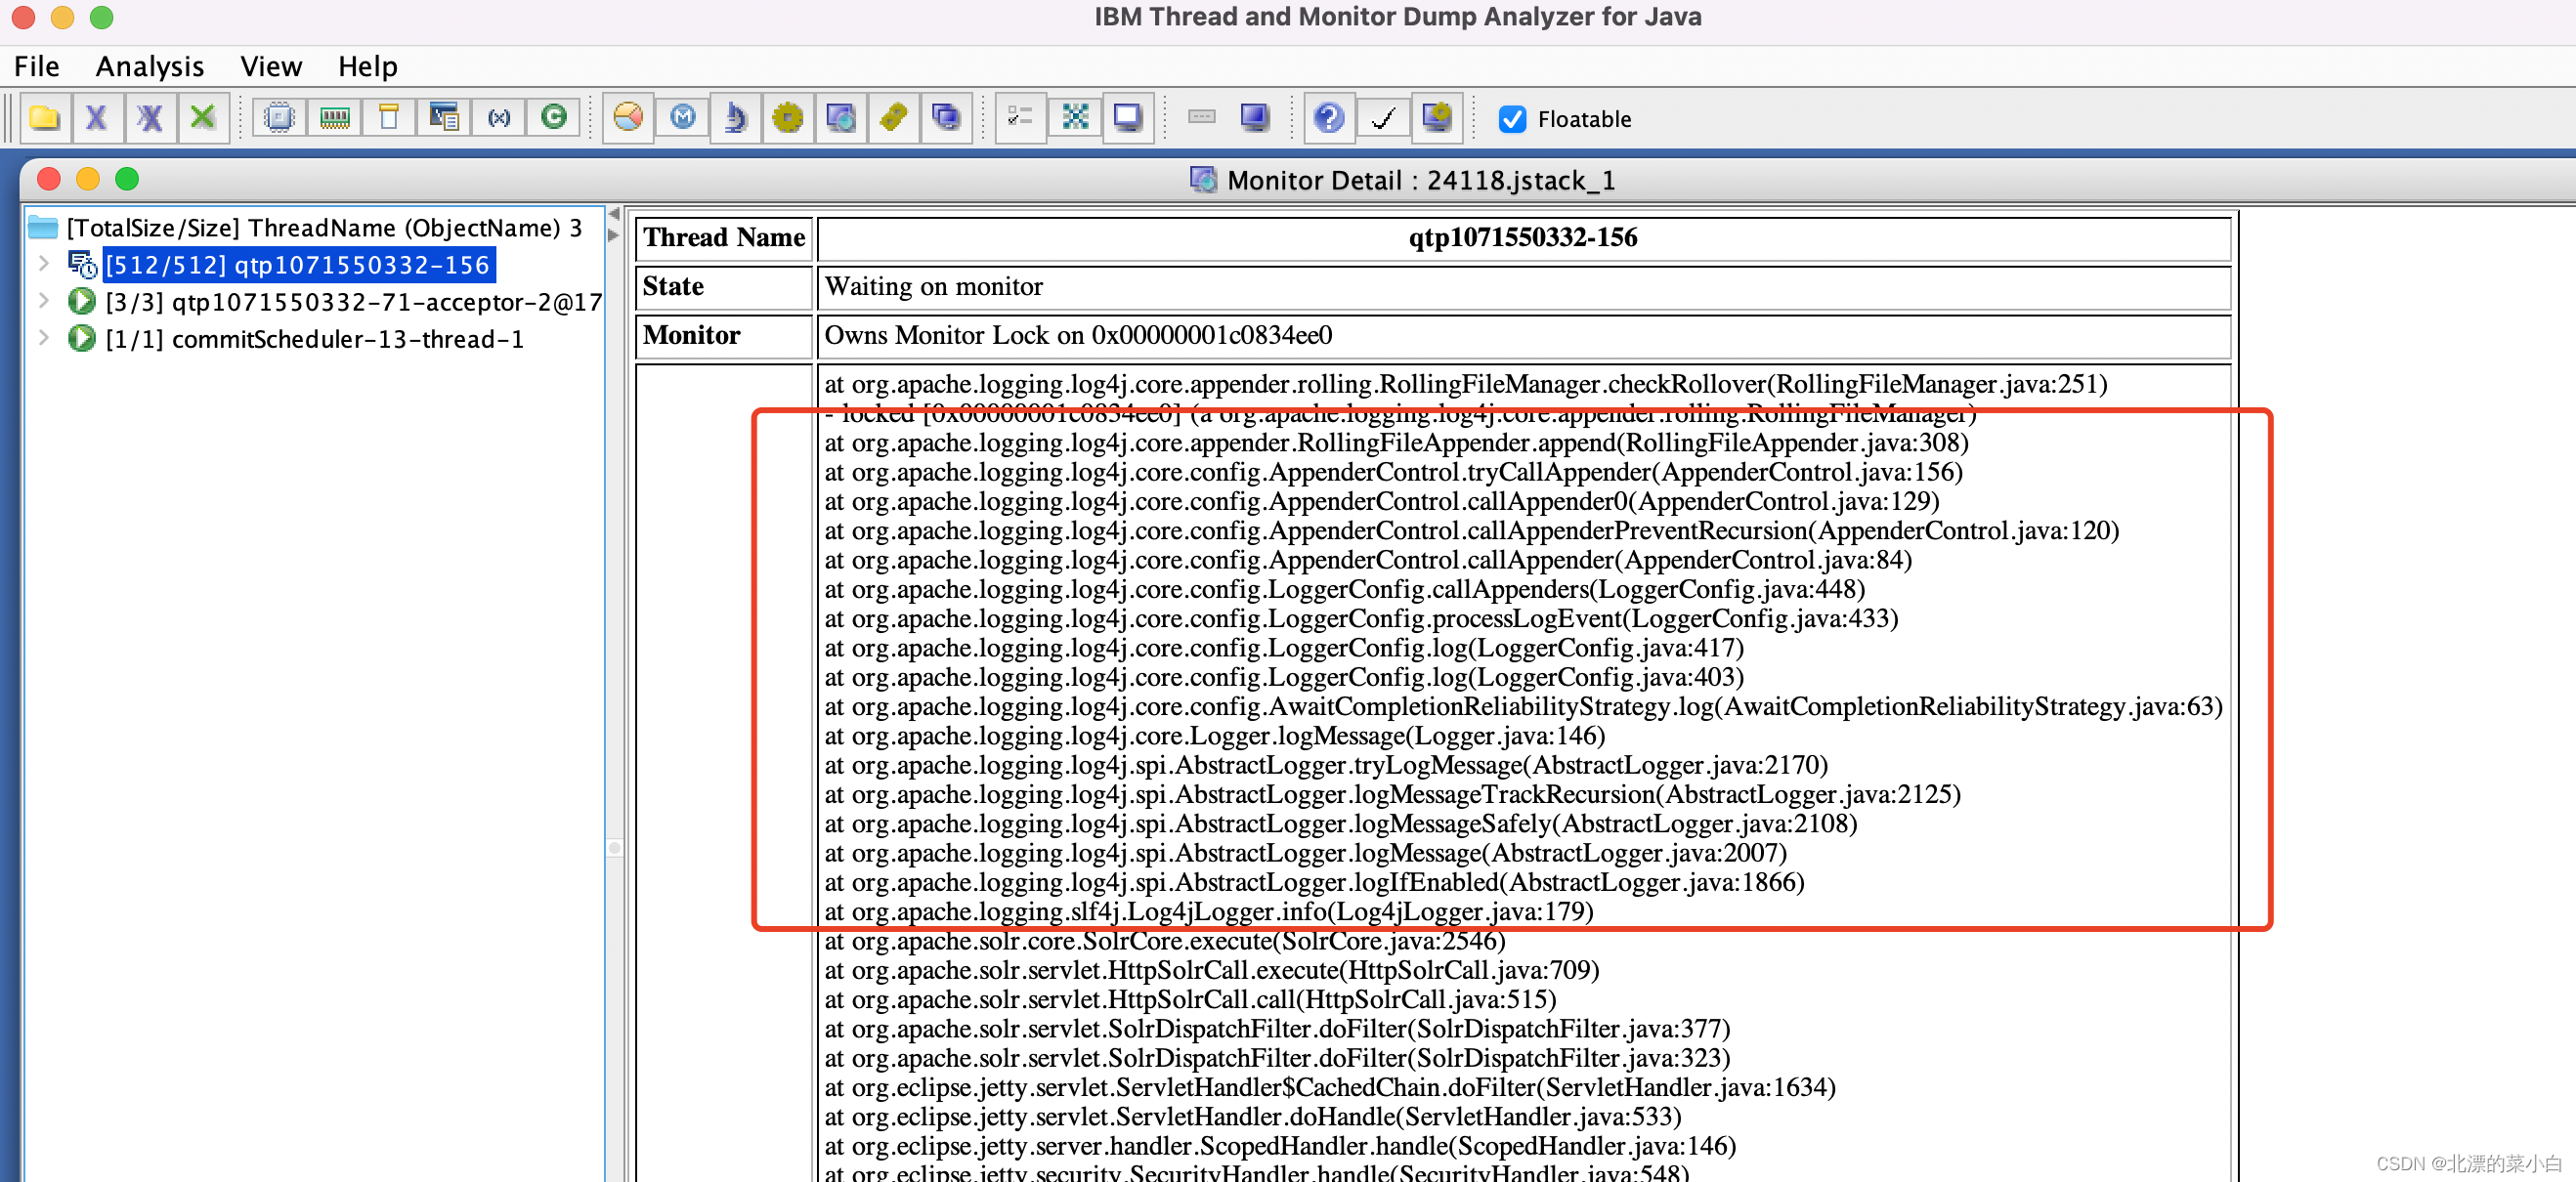This screenshot has width=2576, height=1182.
Task: Click the open file icon in toolbar
Action: point(44,116)
